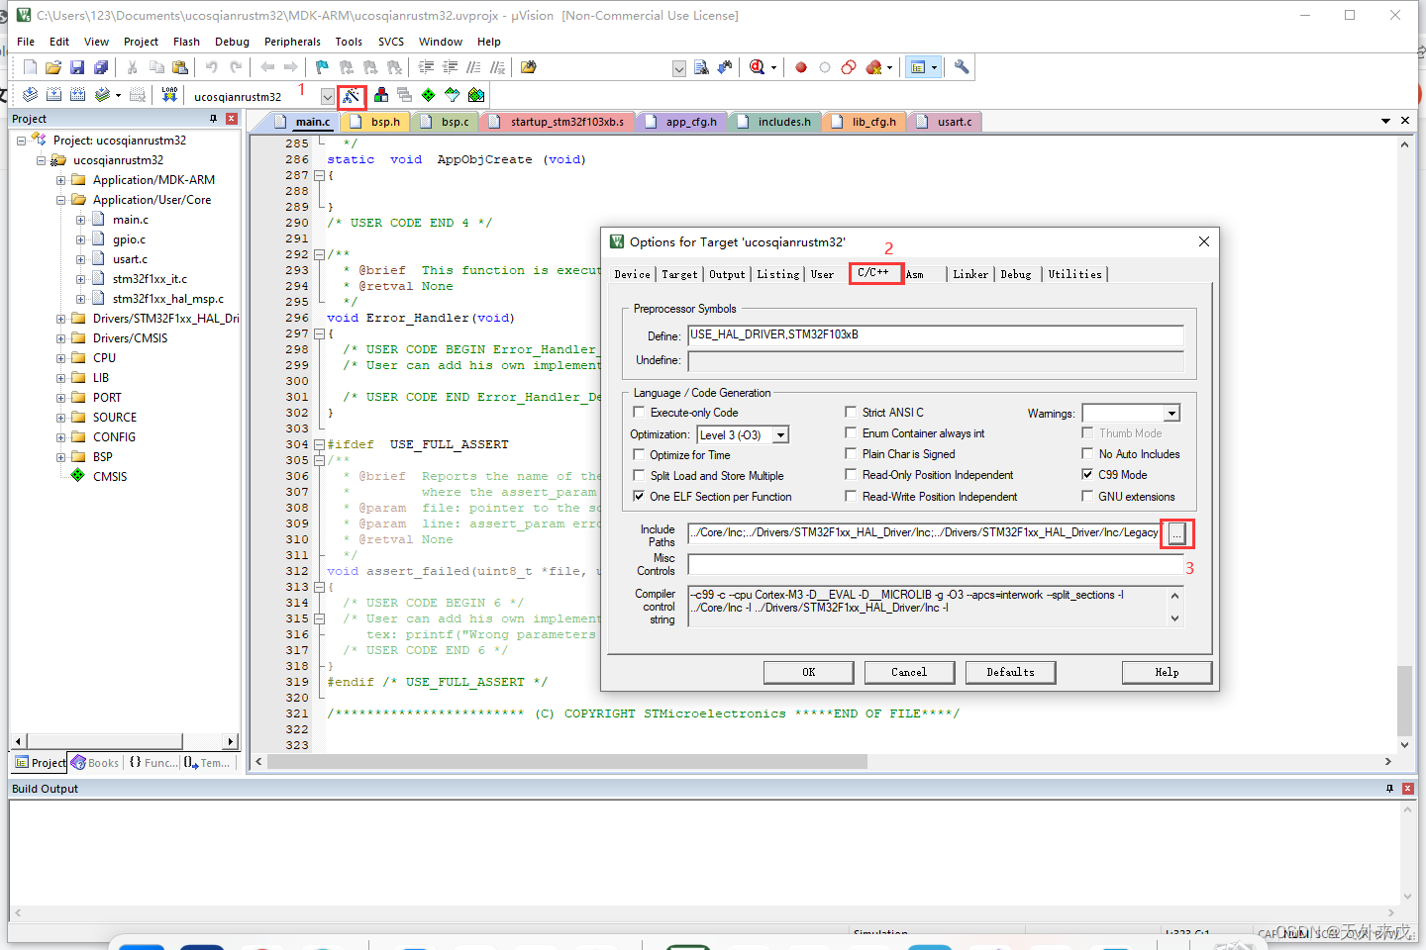Click the Include Paths browse button

pyautogui.click(x=1176, y=533)
